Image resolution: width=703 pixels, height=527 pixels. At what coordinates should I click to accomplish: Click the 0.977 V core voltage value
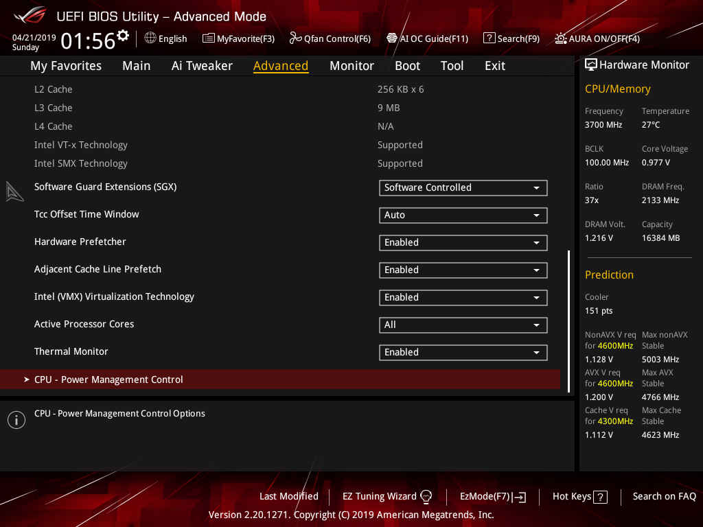(656, 163)
